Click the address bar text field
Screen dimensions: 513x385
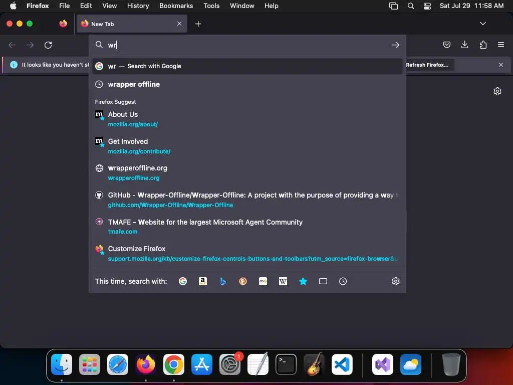click(248, 45)
